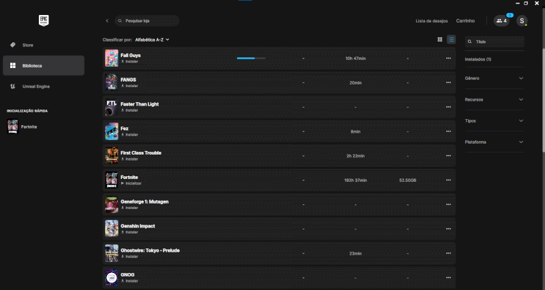Open more options for Genshin Impact
The width and height of the screenshot is (545, 290).
(448, 229)
